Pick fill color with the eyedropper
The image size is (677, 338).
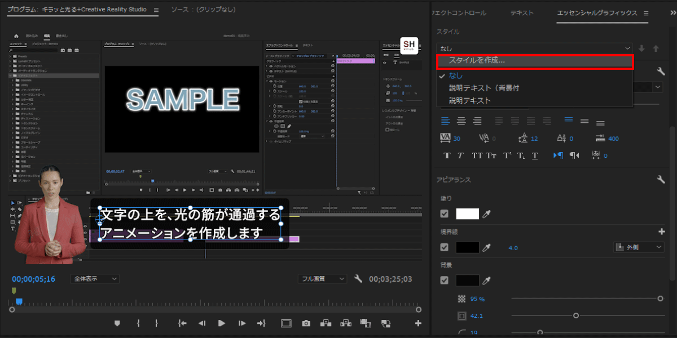point(487,214)
